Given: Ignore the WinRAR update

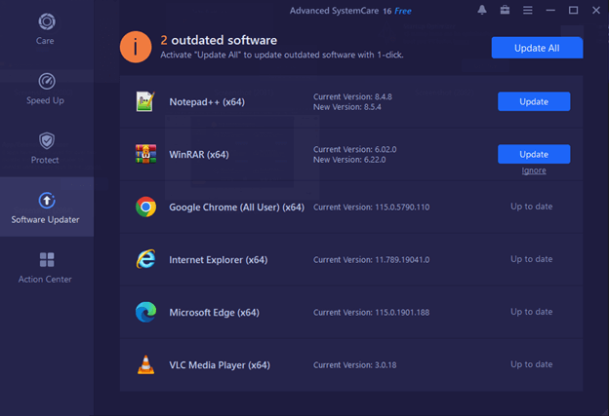Looking at the screenshot, I should click(533, 170).
